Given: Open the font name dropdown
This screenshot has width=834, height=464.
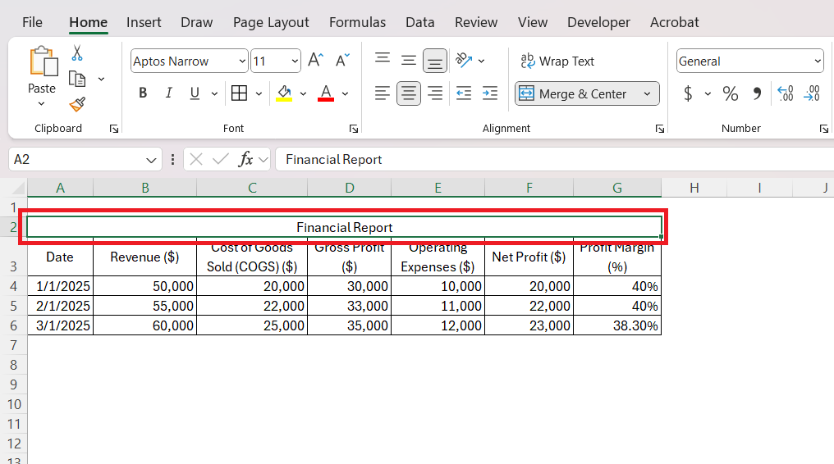Looking at the screenshot, I should tap(242, 61).
